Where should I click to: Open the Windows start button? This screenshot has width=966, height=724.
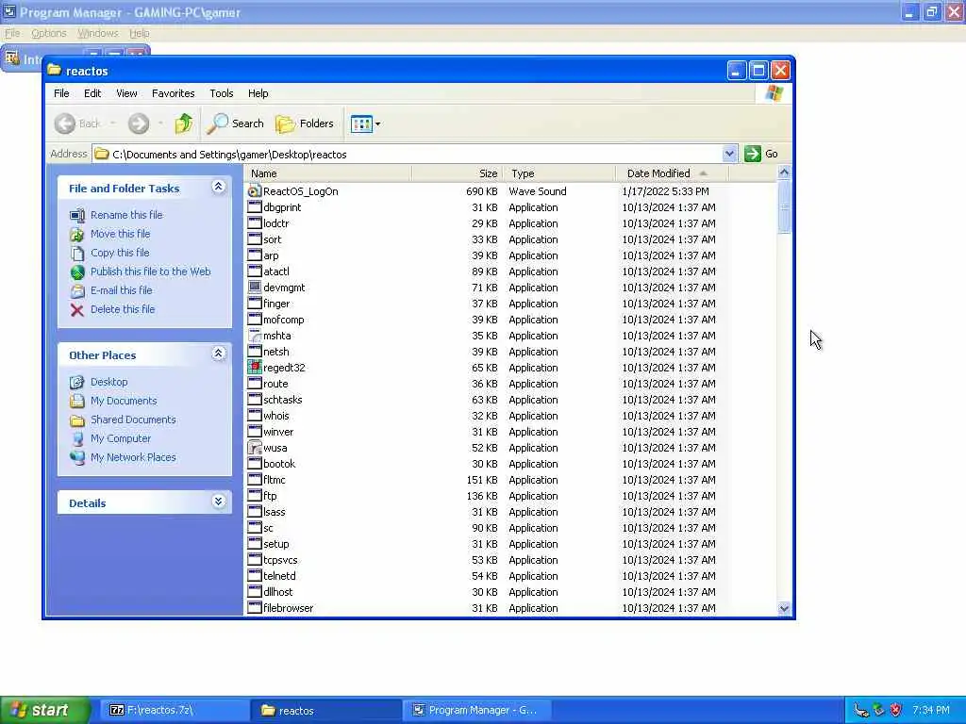tap(44, 711)
